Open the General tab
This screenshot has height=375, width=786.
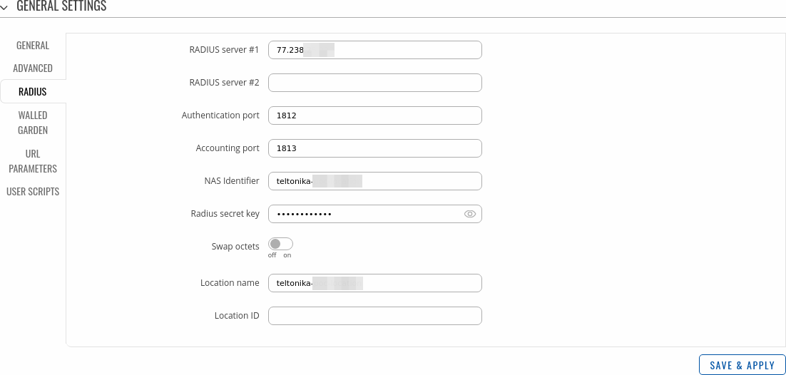pos(33,46)
